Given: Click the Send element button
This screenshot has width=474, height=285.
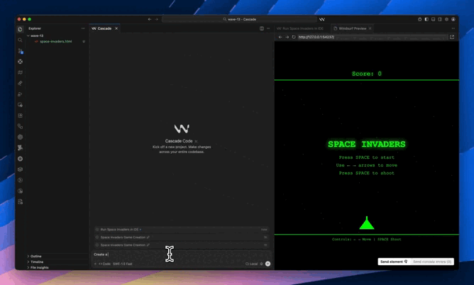Looking at the screenshot, I should 393,262.
